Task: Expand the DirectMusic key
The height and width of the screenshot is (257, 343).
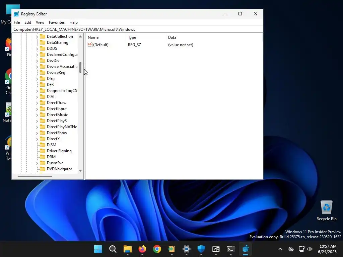Action: [x=37, y=115]
